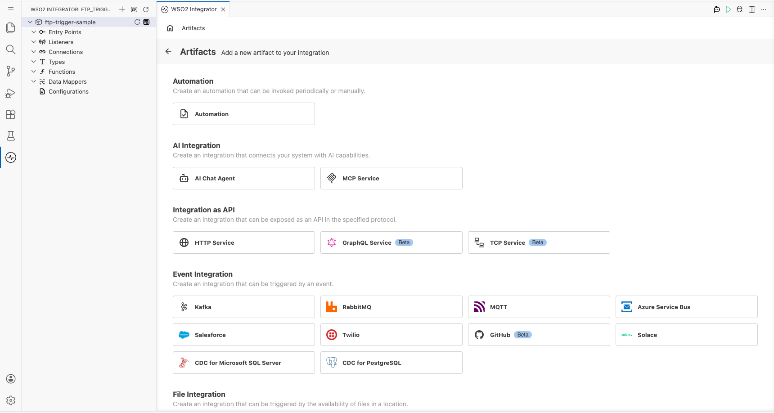Open Accounts menu in activity bar

pos(11,379)
